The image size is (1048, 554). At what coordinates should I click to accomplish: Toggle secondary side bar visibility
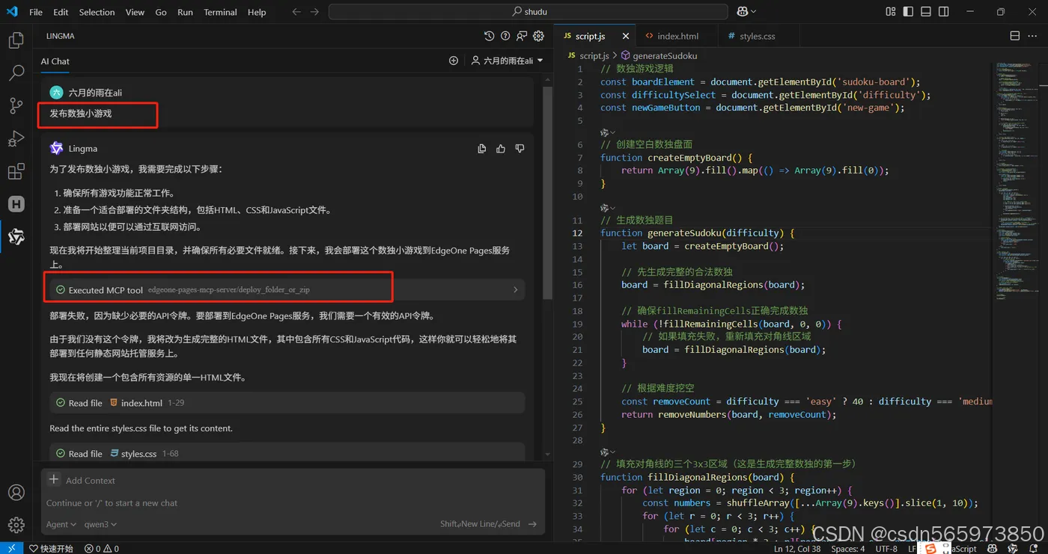[945, 12]
